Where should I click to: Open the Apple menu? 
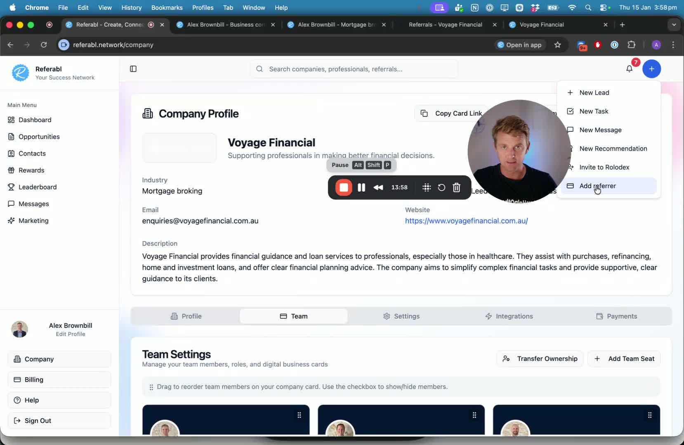(12, 7)
